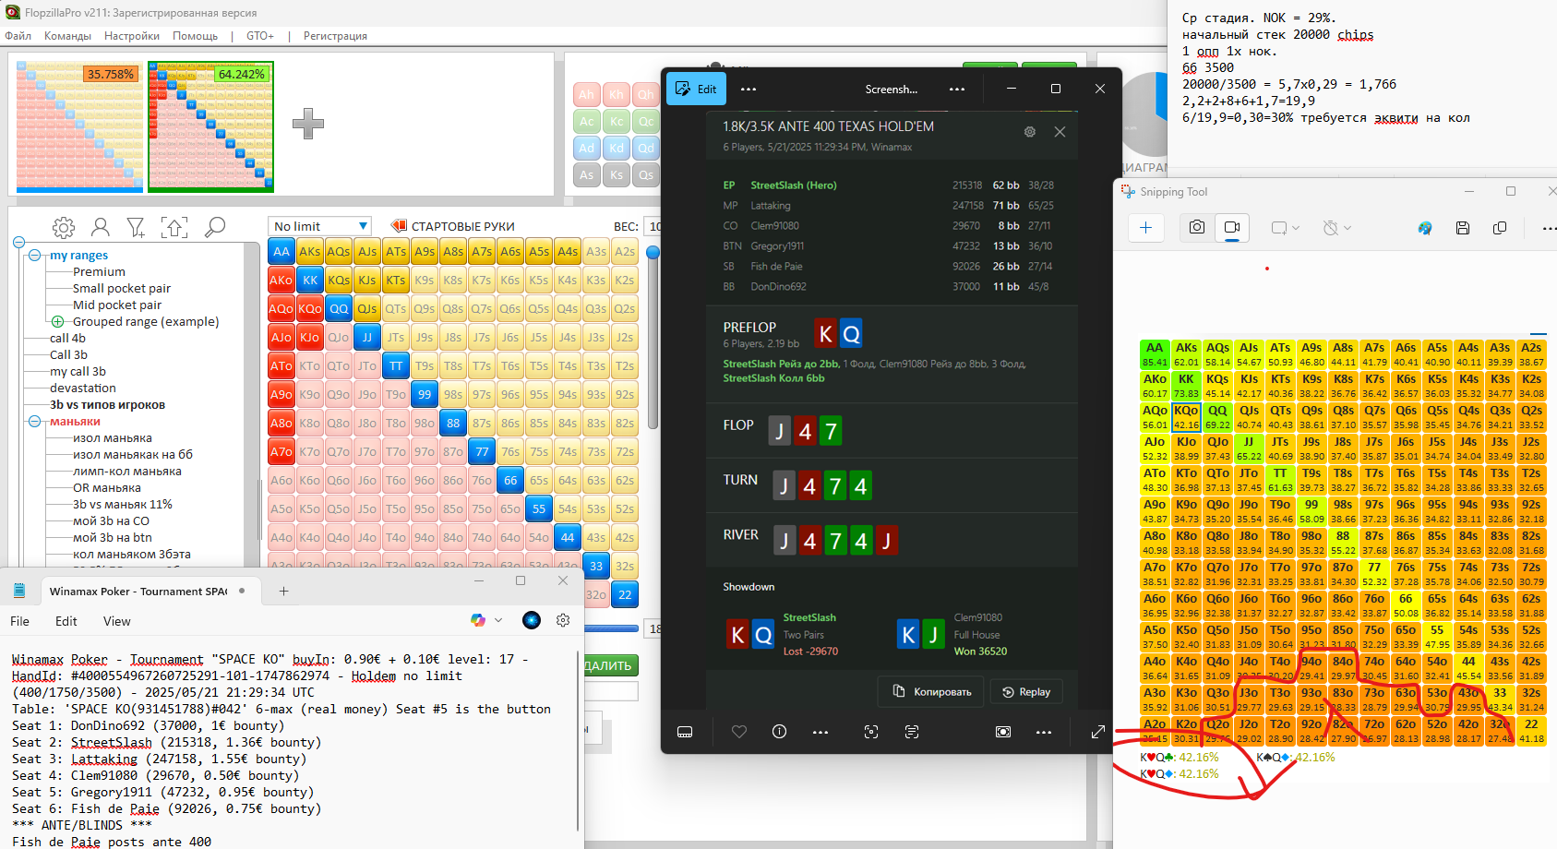The image size is (1557, 849).
Task: Add a new range with the large plus icon
Action: (x=308, y=124)
